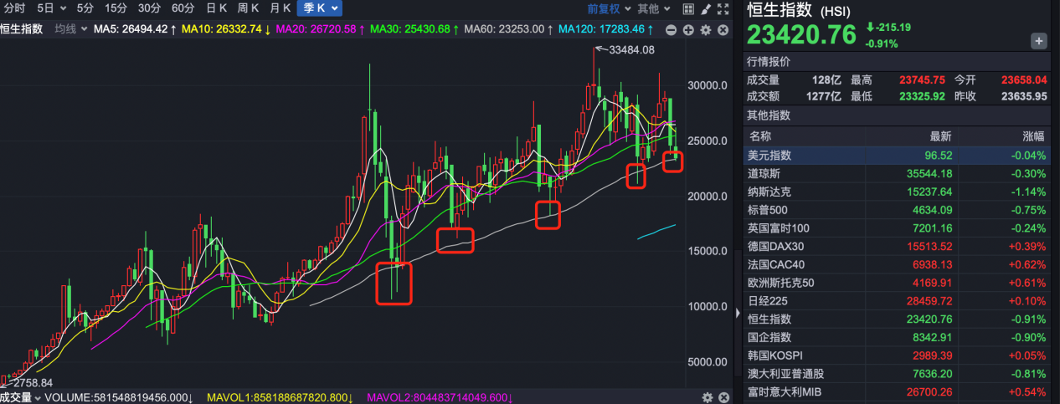This screenshot has height=404, width=1060.
Task: Zoom in the chart with the plus icon
Action: [688, 30]
